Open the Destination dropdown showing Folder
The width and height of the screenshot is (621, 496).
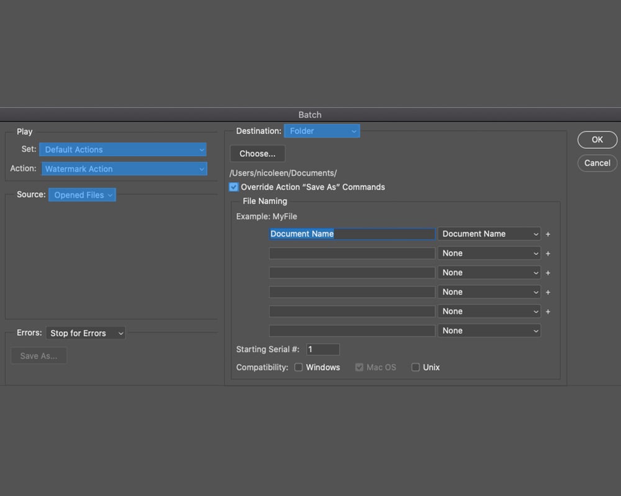[x=322, y=131]
